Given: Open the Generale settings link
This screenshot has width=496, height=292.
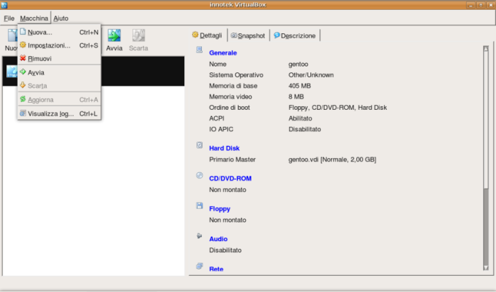Looking at the screenshot, I should point(222,53).
